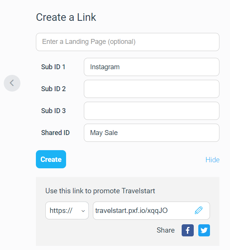Click the Shared ID label

coord(56,133)
